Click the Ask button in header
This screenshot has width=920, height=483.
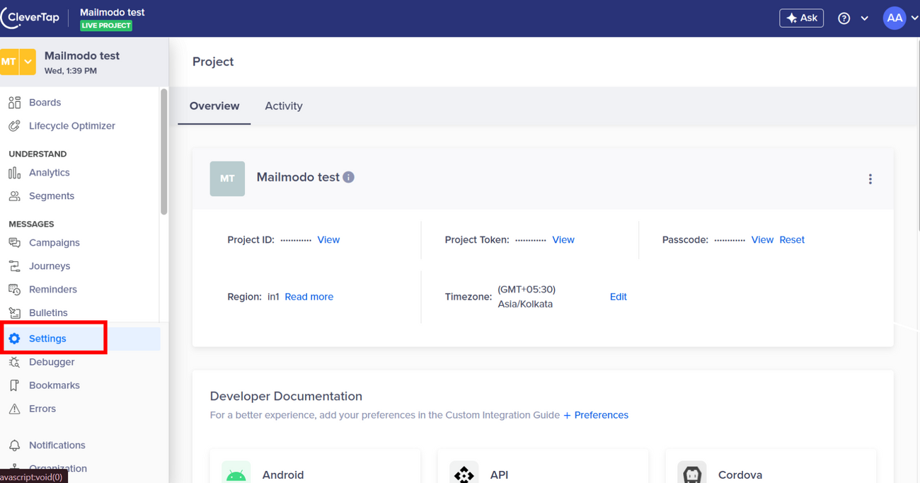click(x=801, y=18)
